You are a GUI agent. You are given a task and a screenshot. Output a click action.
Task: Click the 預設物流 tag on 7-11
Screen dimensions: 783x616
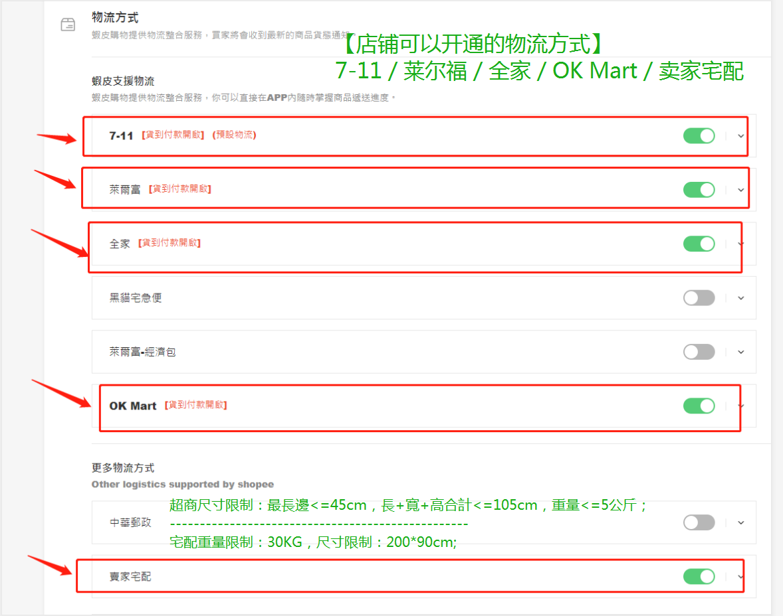(x=234, y=135)
